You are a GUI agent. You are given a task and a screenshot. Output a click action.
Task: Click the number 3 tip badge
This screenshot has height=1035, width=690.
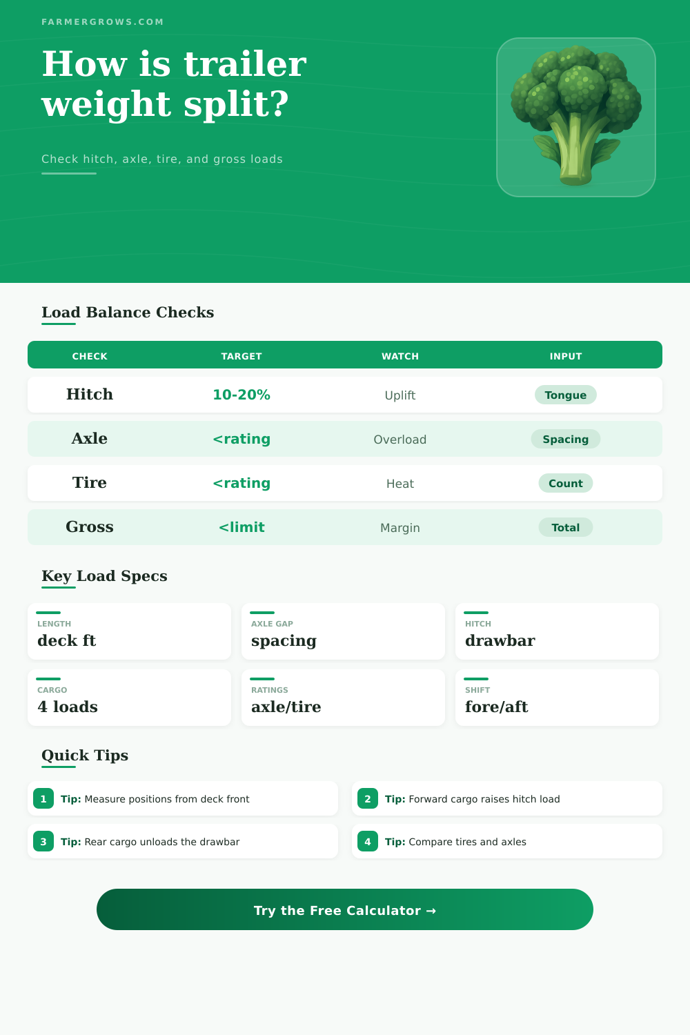pyautogui.click(x=43, y=842)
